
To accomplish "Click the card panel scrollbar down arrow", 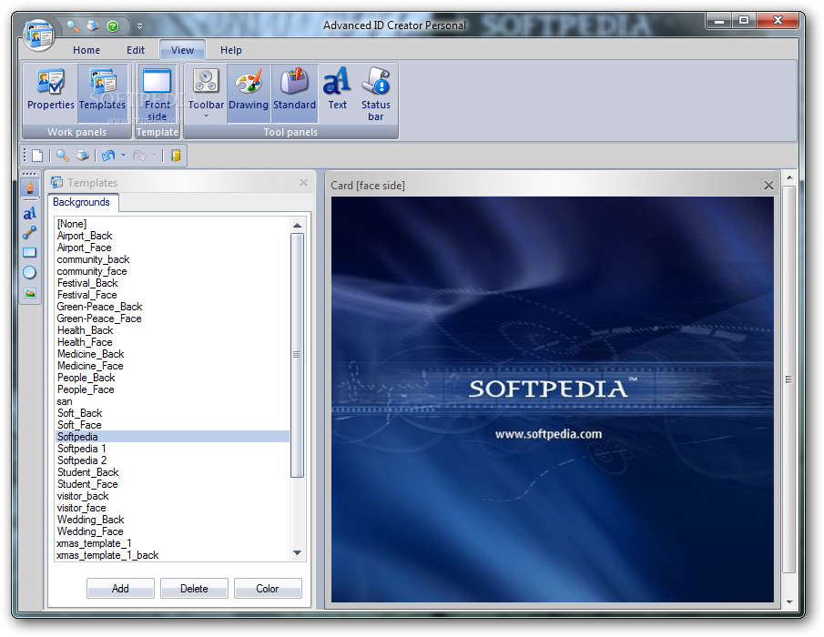I will (x=788, y=602).
